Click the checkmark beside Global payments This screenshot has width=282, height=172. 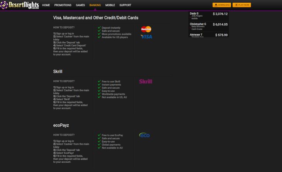pos(99,145)
